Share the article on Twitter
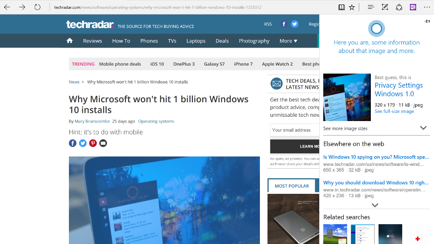The width and height of the screenshot is (434, 244). coord(83,143)
